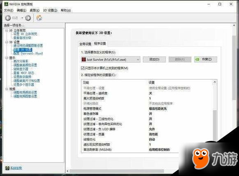This screenshot has width=239, height=176.
Task: Click the 添加(D) button
Action: click(154, 59)
